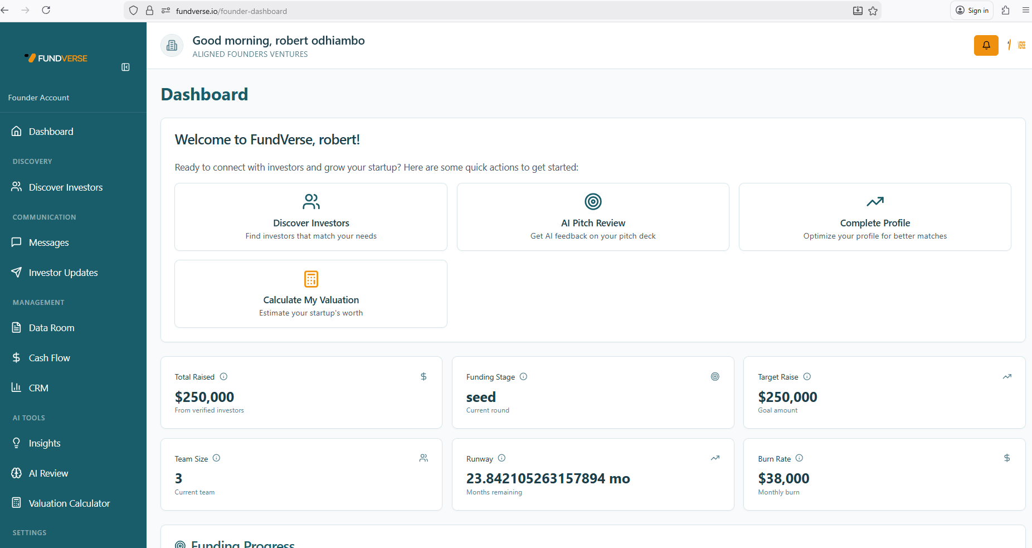Click the Calculate My Valuation calculator icon
Viewport: 1032px width, 548px height.
pyautogui.click(x=310, y=279)
